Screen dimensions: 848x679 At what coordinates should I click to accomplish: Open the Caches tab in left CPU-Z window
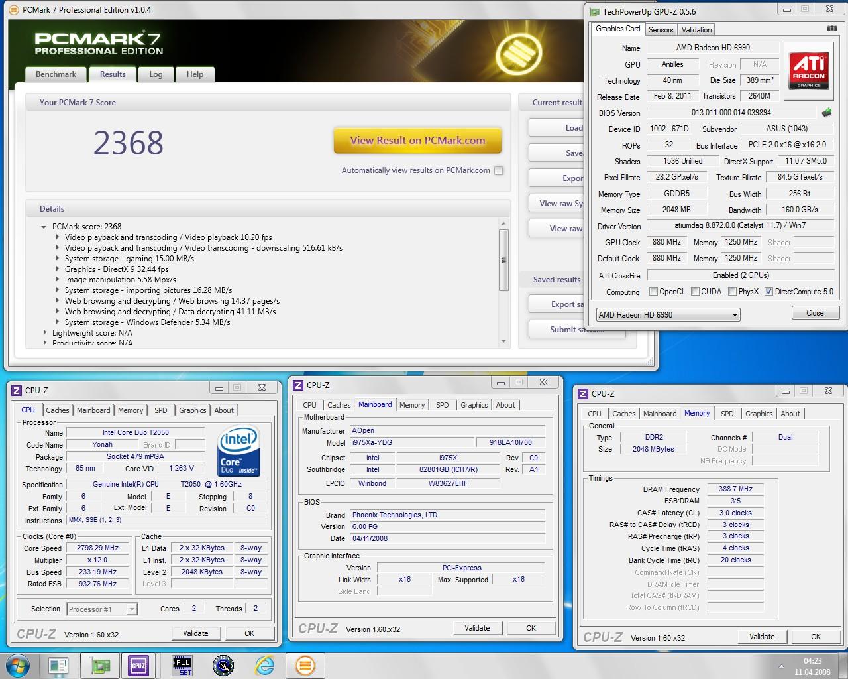coord(57,410)
